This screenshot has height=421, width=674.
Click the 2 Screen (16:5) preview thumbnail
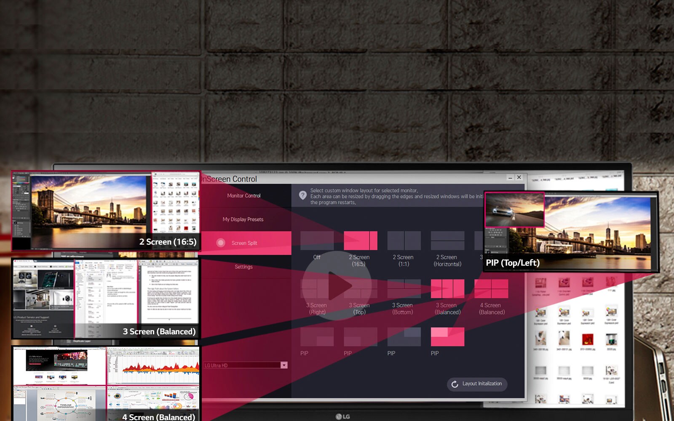(x=105, y=210)
